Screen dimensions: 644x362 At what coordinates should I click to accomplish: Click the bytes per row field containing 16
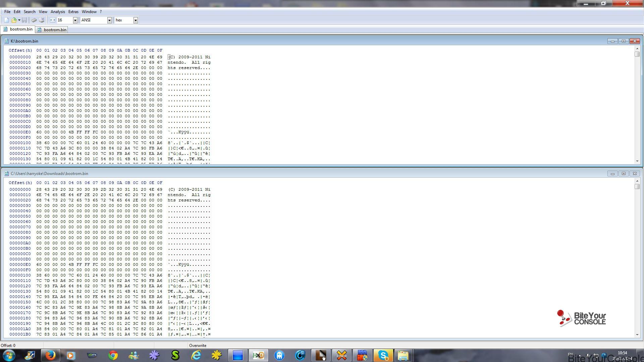[x=65, y=20]
